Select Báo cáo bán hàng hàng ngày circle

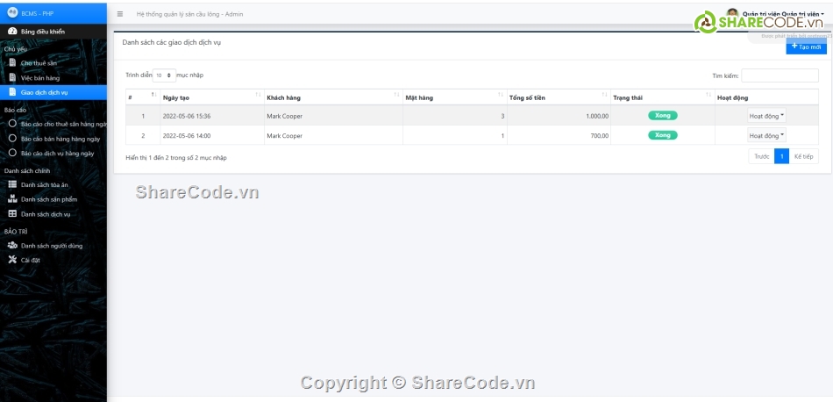12,138
